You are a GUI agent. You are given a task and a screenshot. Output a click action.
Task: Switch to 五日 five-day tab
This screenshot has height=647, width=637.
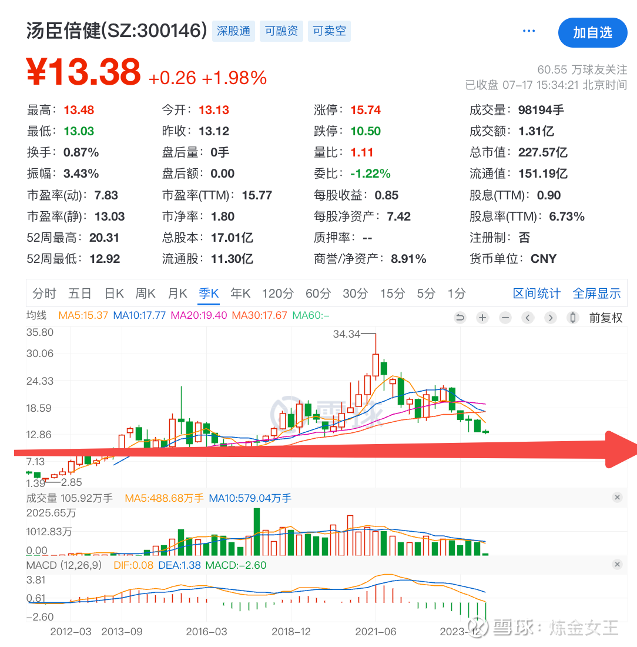79,294
